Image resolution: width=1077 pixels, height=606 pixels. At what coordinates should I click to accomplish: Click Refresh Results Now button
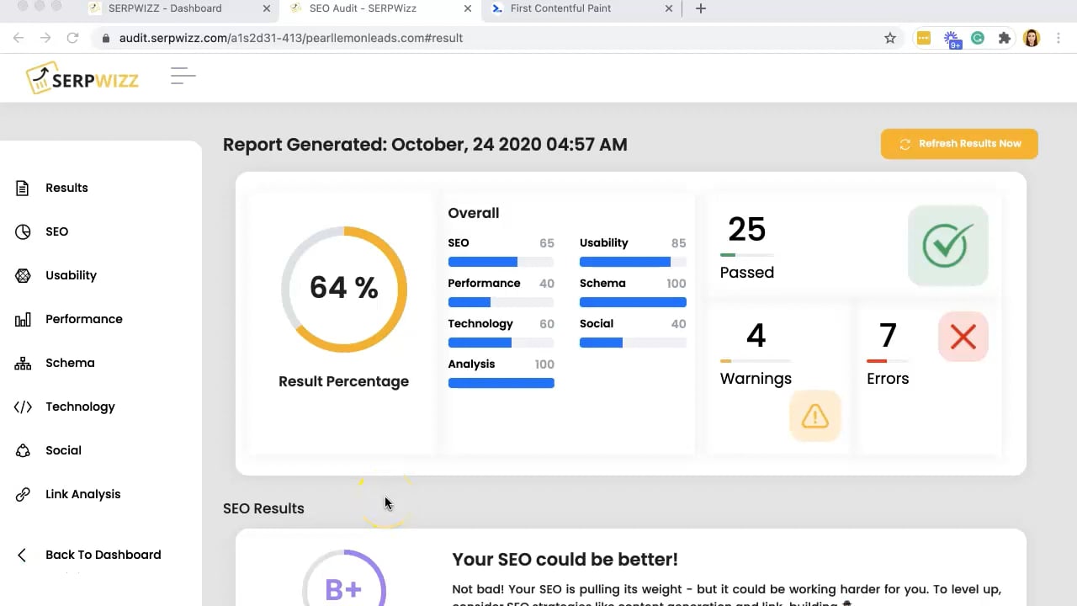coord(959,144)
